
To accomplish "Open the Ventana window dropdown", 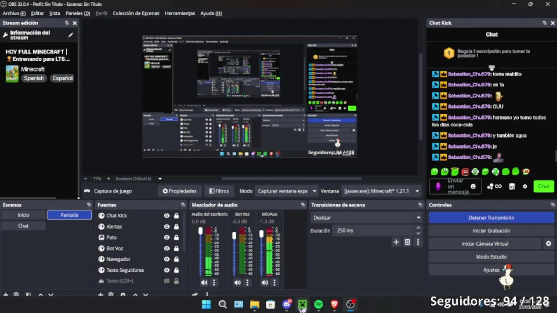I will point(382,191).
